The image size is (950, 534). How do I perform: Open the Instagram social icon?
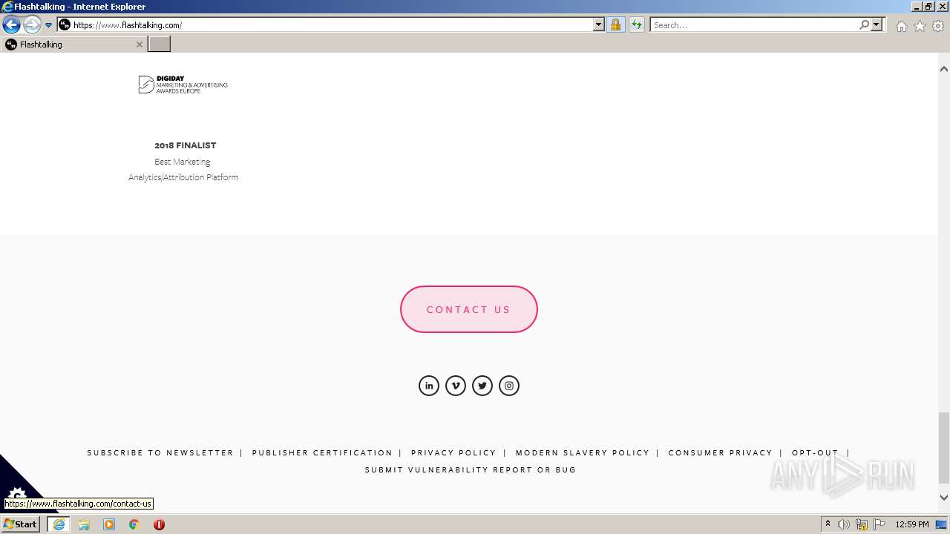(x=509, y=386)
